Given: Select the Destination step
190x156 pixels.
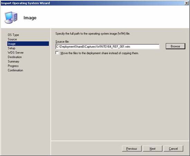Looking at the screenshot, I should point(15,57).
